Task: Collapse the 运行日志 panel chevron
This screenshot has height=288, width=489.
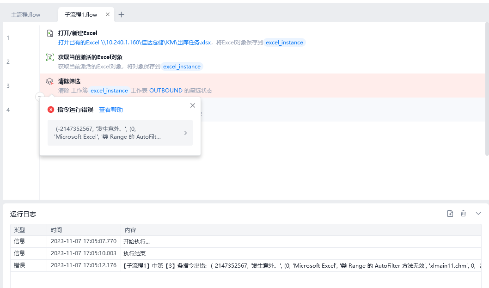Action: pyautogui.click(x=478, y=214)
